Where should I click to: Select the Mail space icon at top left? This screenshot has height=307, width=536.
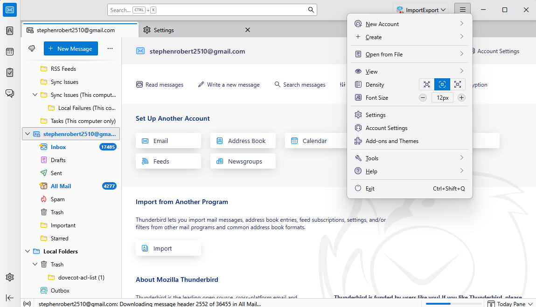9,9
